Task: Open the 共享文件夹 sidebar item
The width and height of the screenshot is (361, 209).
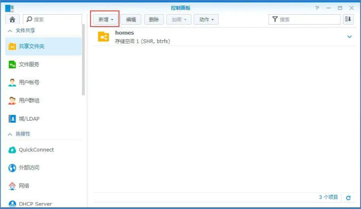Action: (43, 46)
